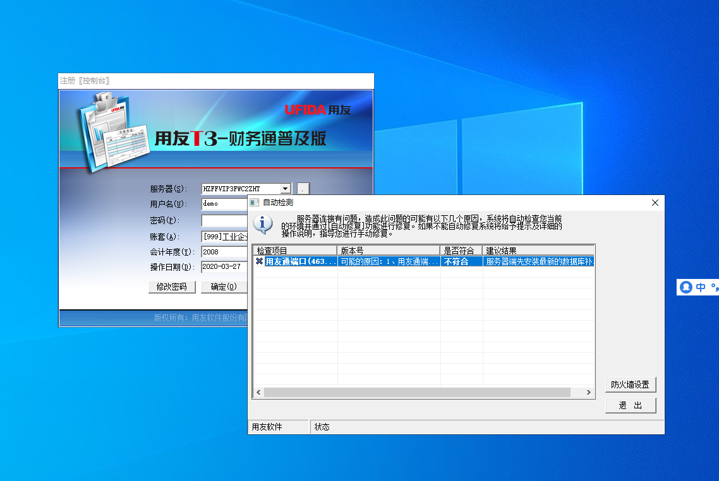Focus the empty 密码 password field

pyautogui.click(x=225, y=220)
